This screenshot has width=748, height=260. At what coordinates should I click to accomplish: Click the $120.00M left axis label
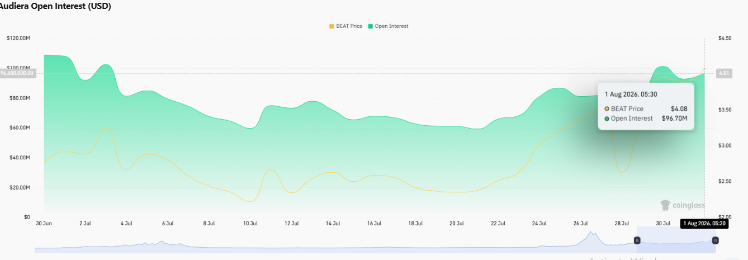coord(18,39)
